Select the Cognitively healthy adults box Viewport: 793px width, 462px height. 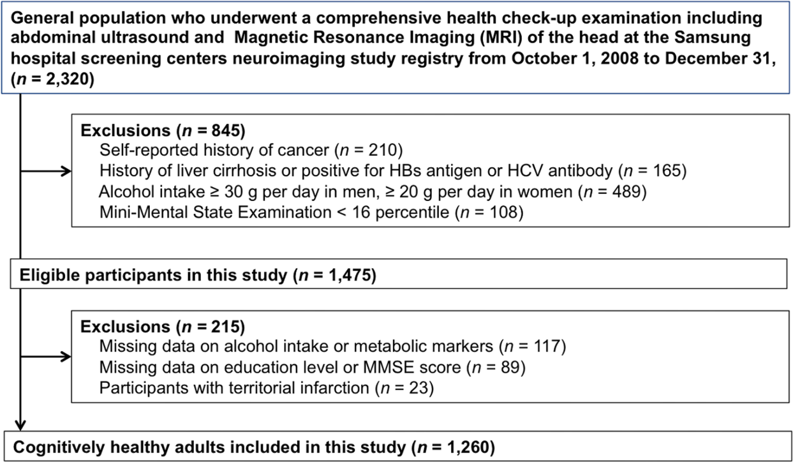396,448
